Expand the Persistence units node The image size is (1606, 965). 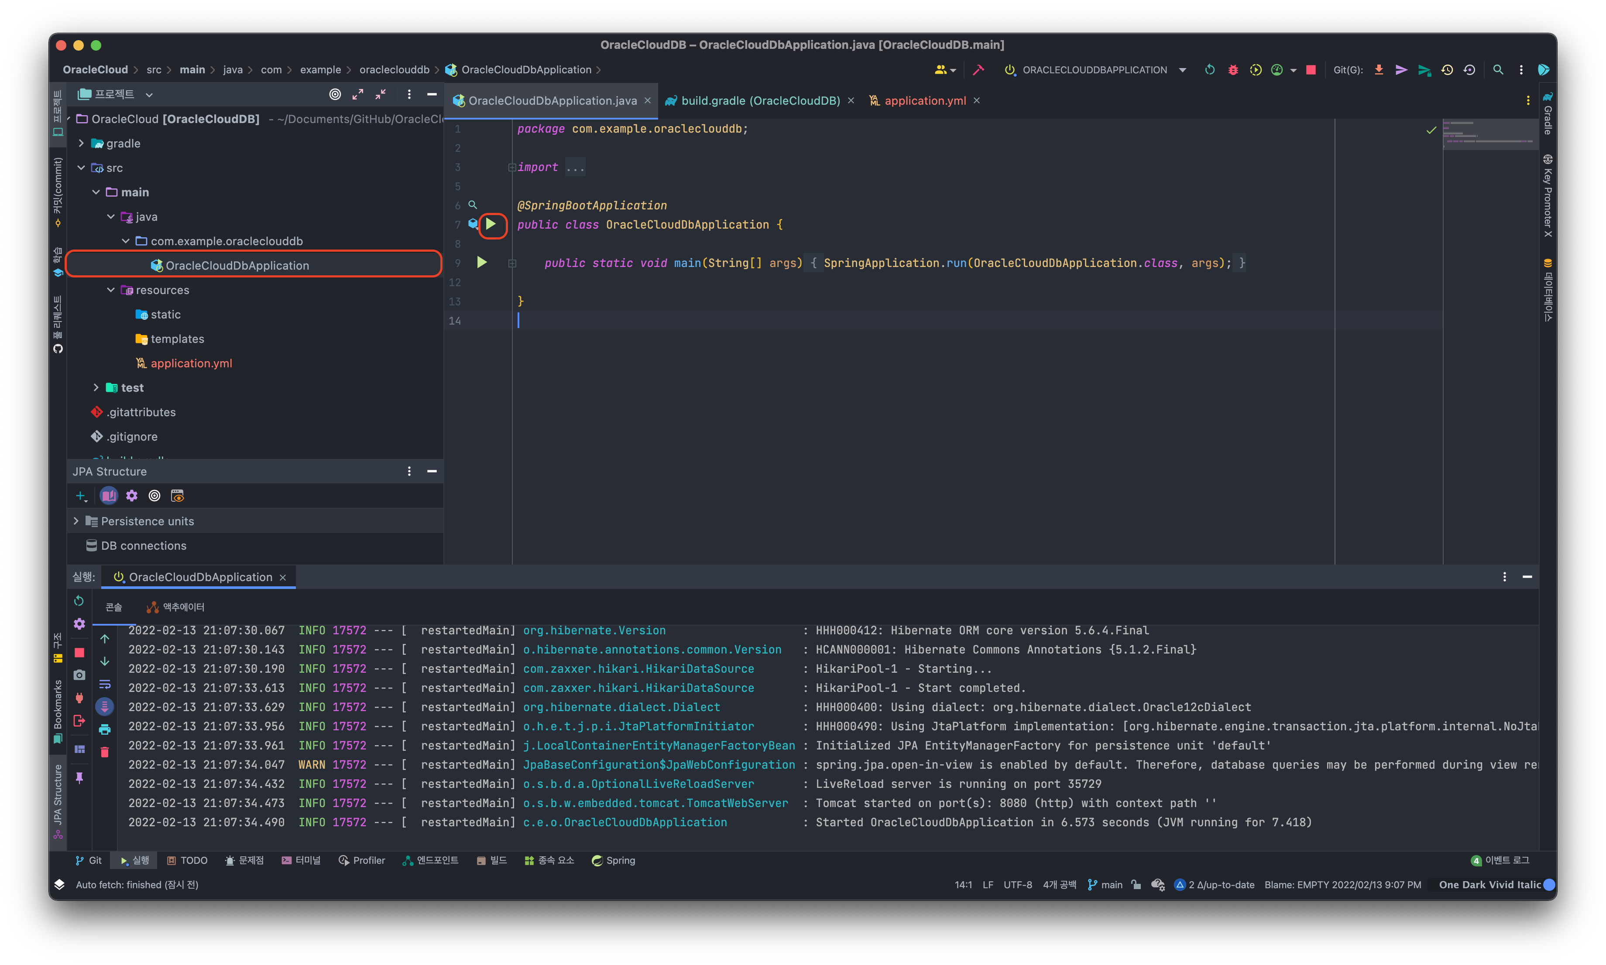point(76,521)
